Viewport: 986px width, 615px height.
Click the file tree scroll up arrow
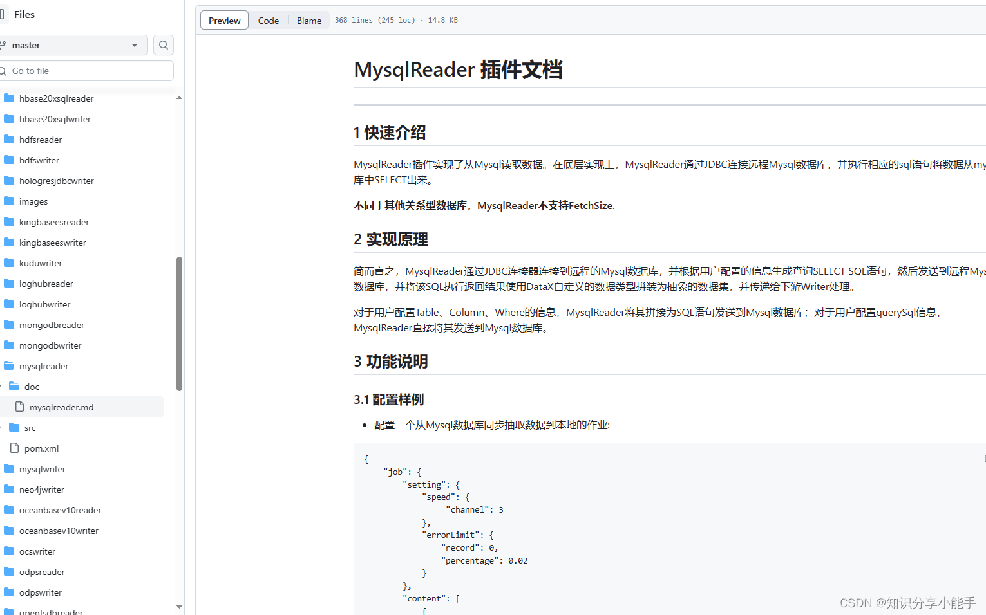pos(179,98)
